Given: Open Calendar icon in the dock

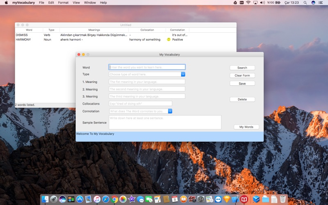Looking at the screenshot, I should [x=175, y=199].
